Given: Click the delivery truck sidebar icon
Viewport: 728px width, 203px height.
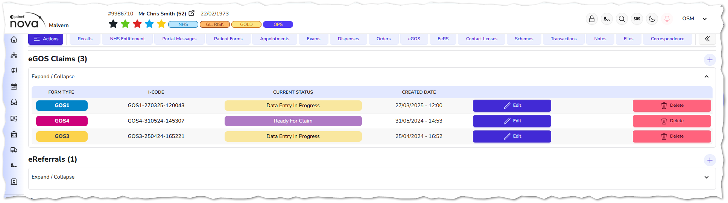Looking at the screenshot, I should [14, 150].
